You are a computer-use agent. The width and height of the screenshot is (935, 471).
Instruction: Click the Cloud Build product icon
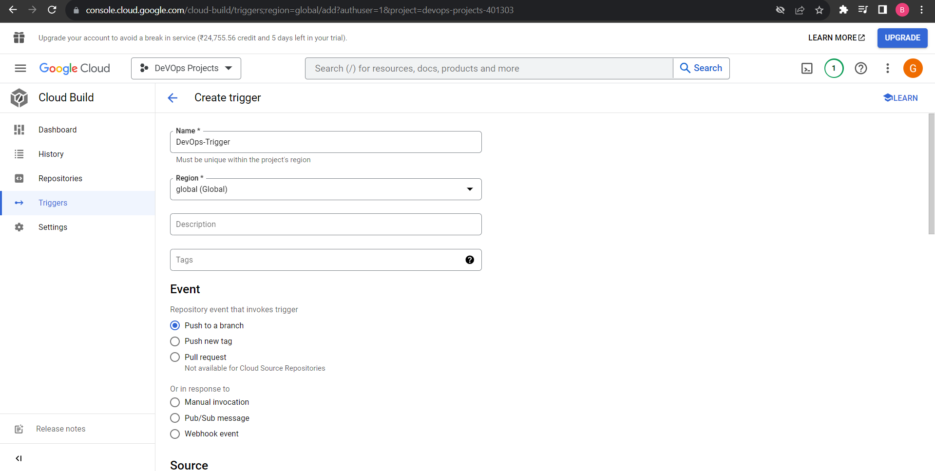19,98
